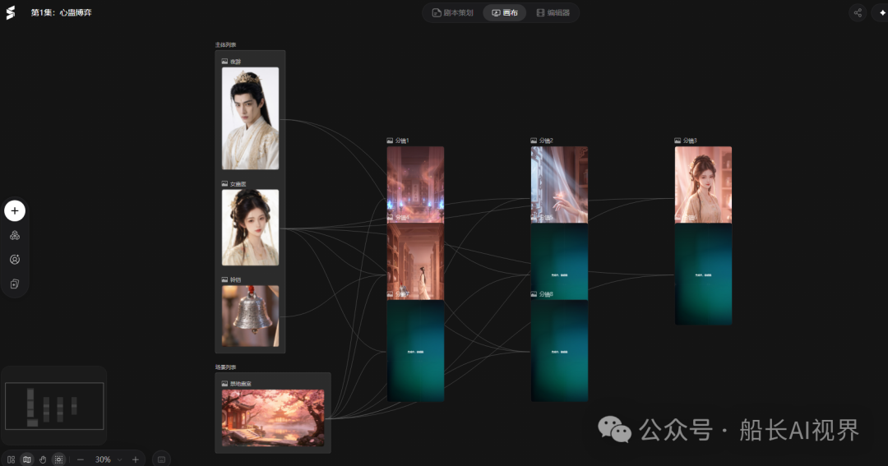Image resolution: width=888 pixels, height=466 pixels.
Task: Click the grid layout icon in bottom toolbar
Action: point(11,459)
